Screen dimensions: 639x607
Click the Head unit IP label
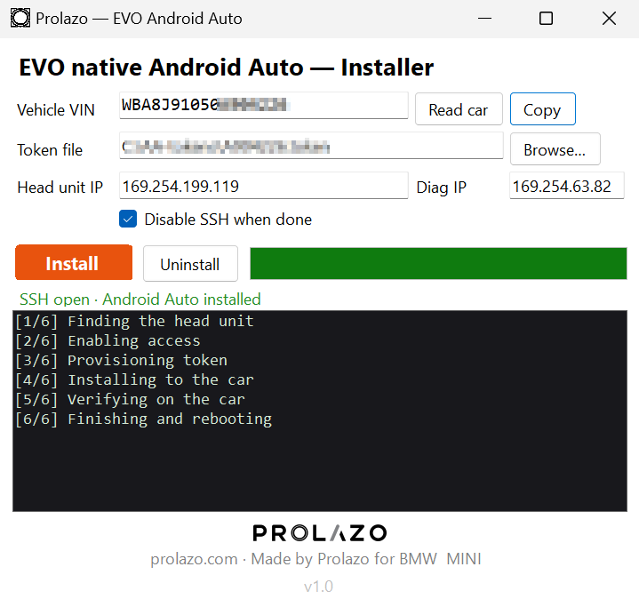coord(60,188)
